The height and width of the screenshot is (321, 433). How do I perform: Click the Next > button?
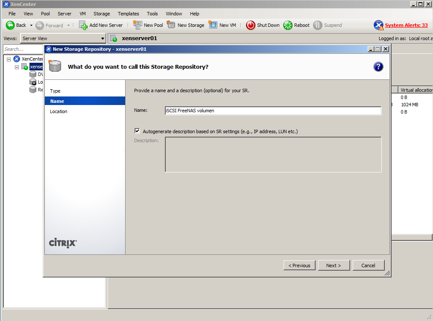334,265
